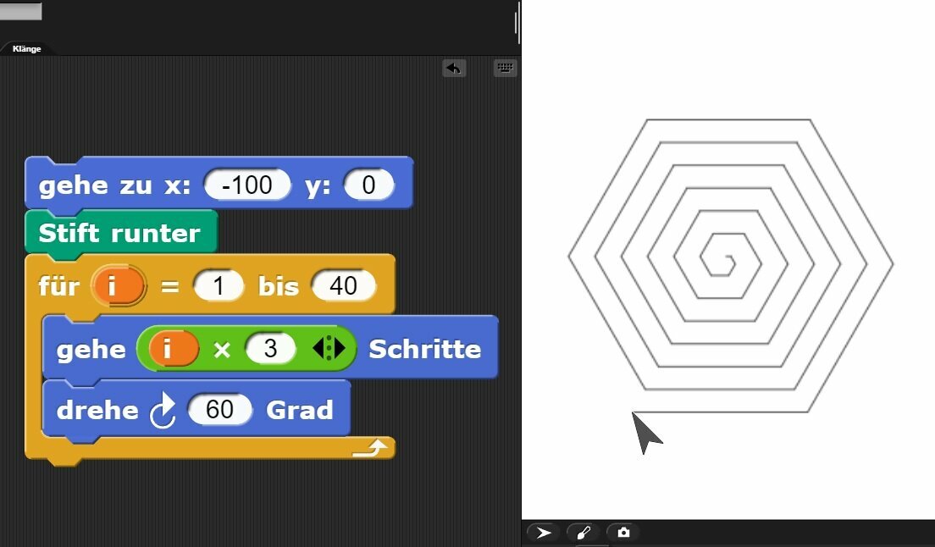Viewport: 935px width, 547px height.
Task: Click the turtle sprite arrow button below the stage
Action: click(544, 533)
